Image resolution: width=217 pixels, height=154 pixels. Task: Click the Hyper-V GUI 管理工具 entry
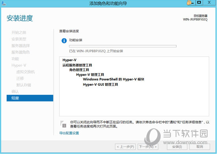tap(100, 85)
